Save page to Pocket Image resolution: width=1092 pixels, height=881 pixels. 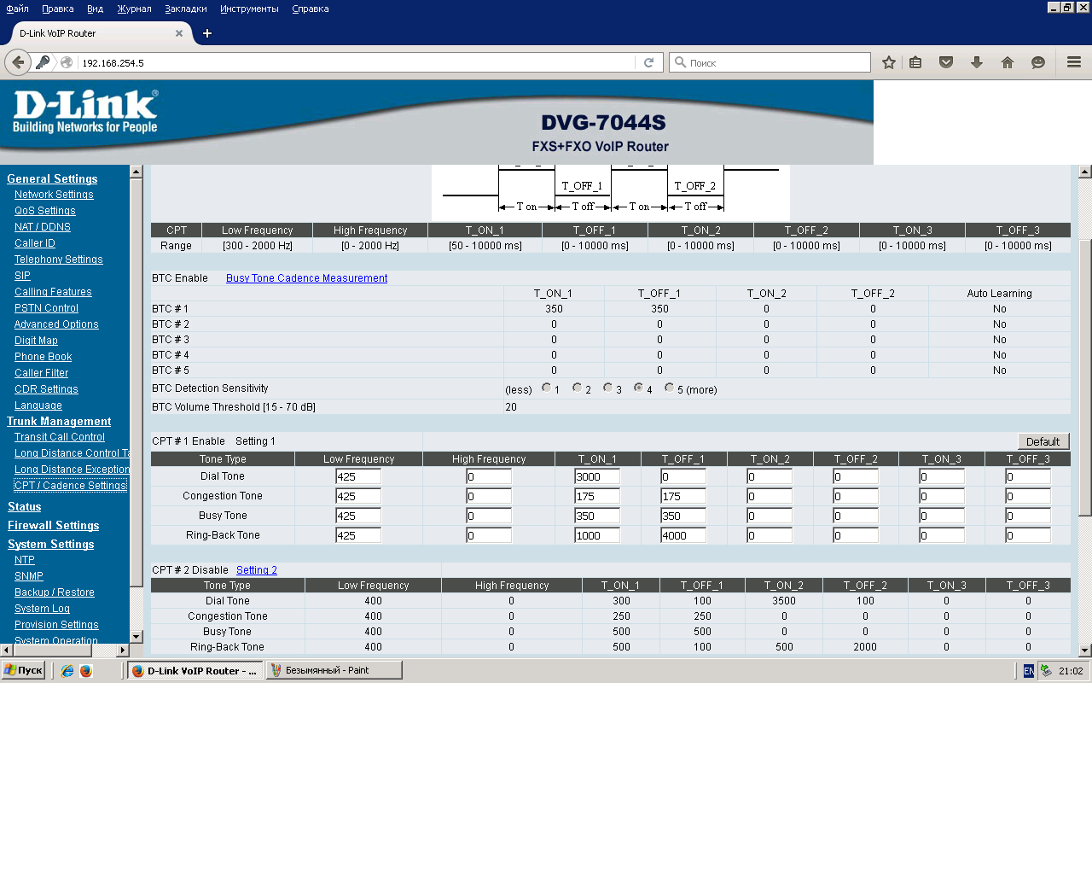pyautogui.click(x=946, y=62)
